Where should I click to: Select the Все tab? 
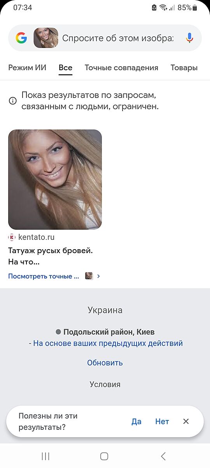coord(65,68)
